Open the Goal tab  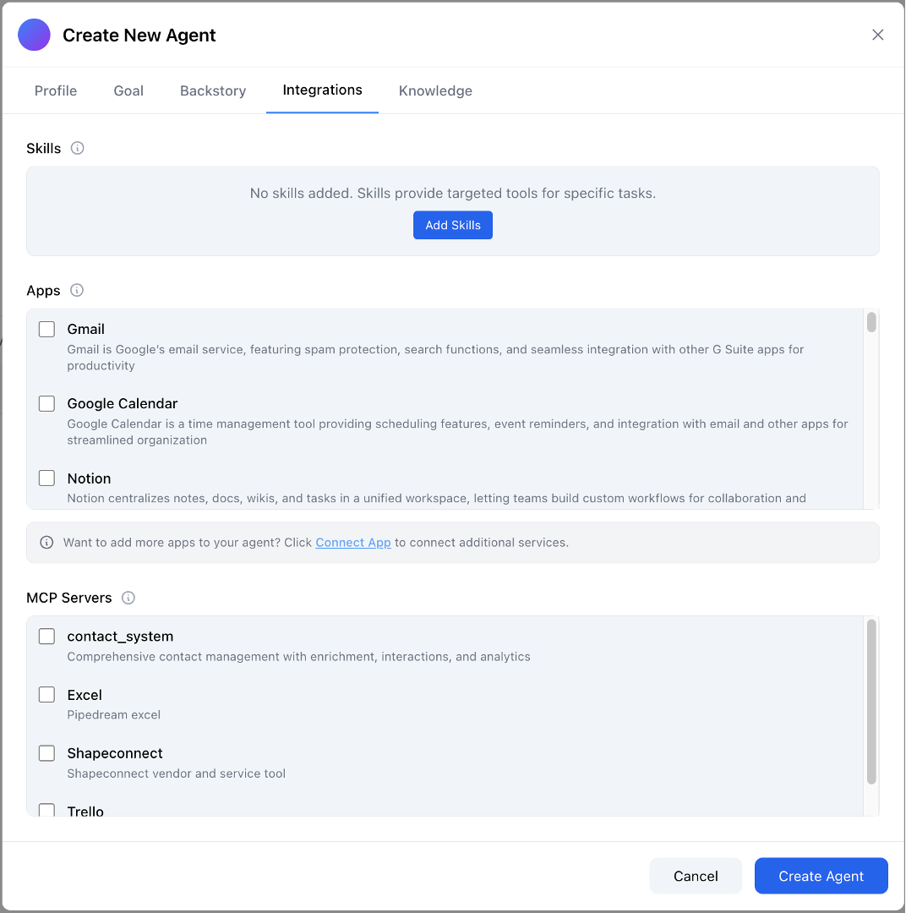pos(128,90)
